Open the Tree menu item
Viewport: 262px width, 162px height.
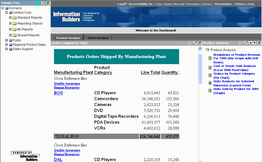[158, 4]
